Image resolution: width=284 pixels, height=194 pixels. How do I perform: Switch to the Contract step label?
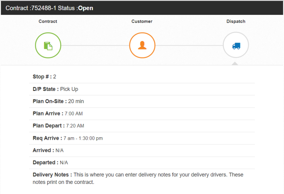click(48, 21)
